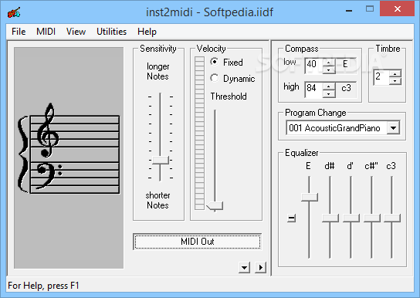Decrease the Compass high value
This screenshot has width=420, height=298.
click(329, 93)
